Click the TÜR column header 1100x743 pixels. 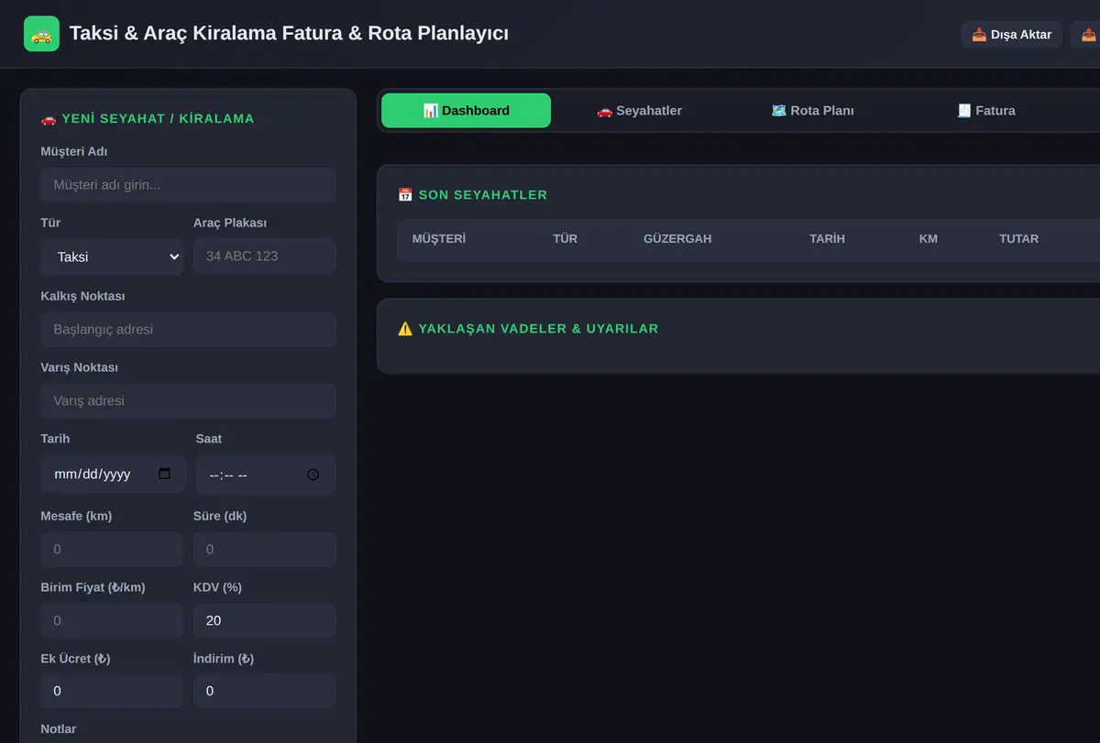coord(565,239)
